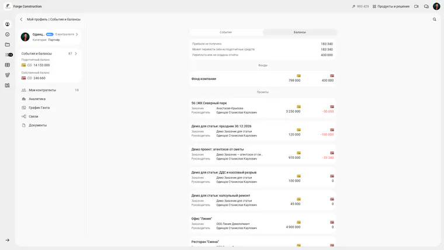Viewport: 444px width, 250px height.
Task: Toggle eye visibility for Собственный баланс
Action: coord(29,78)
